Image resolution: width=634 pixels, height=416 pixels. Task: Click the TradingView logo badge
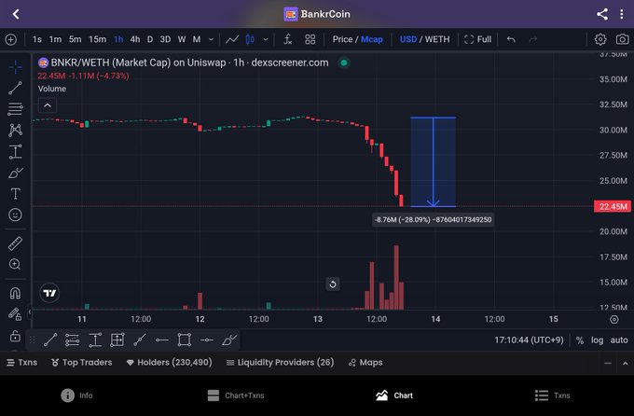49,293
